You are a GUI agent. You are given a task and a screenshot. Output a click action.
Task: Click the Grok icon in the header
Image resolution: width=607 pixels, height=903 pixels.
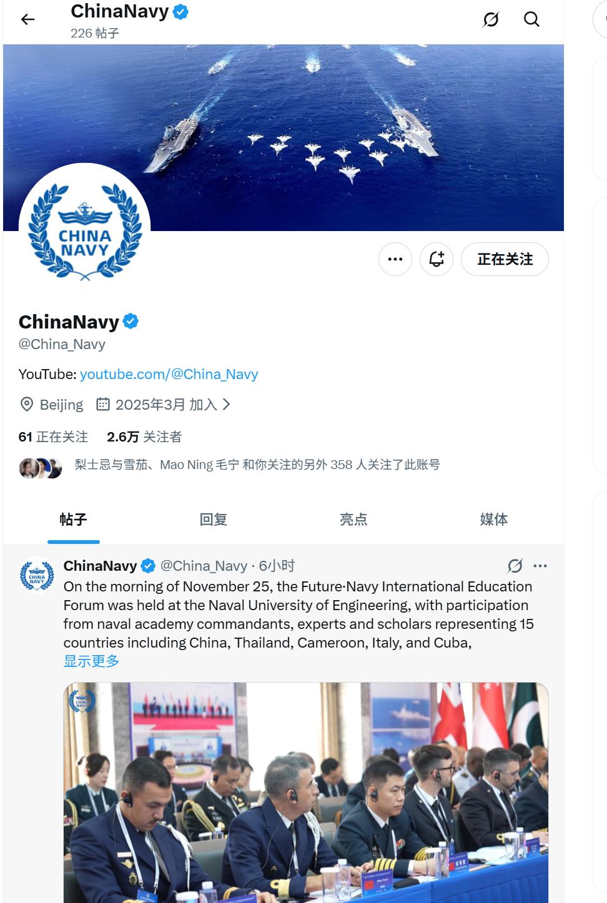point(491,19)
